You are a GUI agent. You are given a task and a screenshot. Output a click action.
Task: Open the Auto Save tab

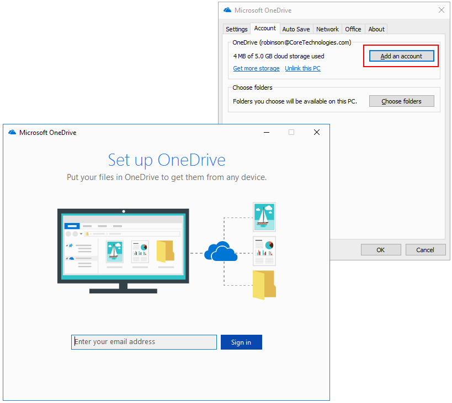click(296, 29)
